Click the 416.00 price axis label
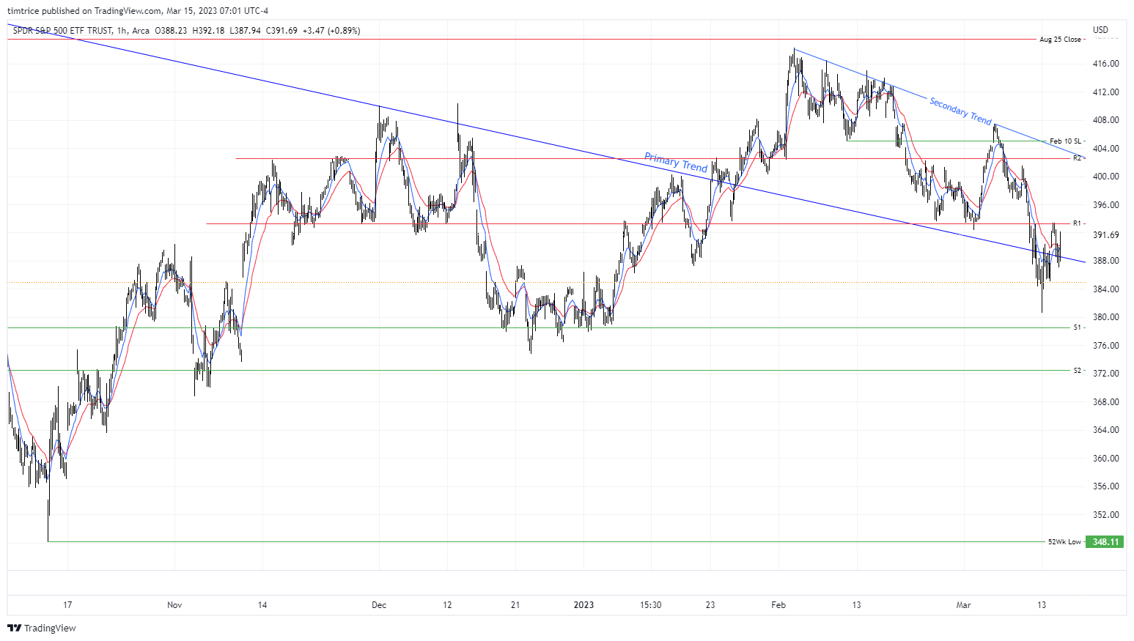Screen dimensions: 1134x641 1105,64
